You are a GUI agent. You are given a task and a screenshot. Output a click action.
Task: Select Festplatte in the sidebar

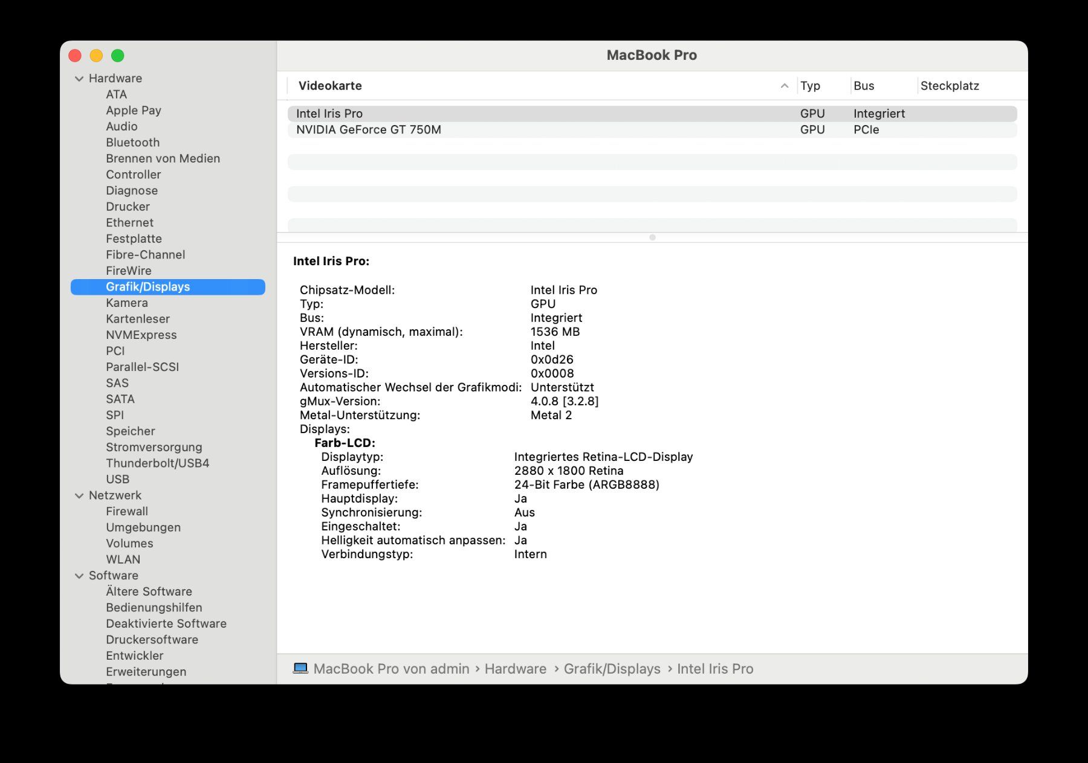click(134, 239)
